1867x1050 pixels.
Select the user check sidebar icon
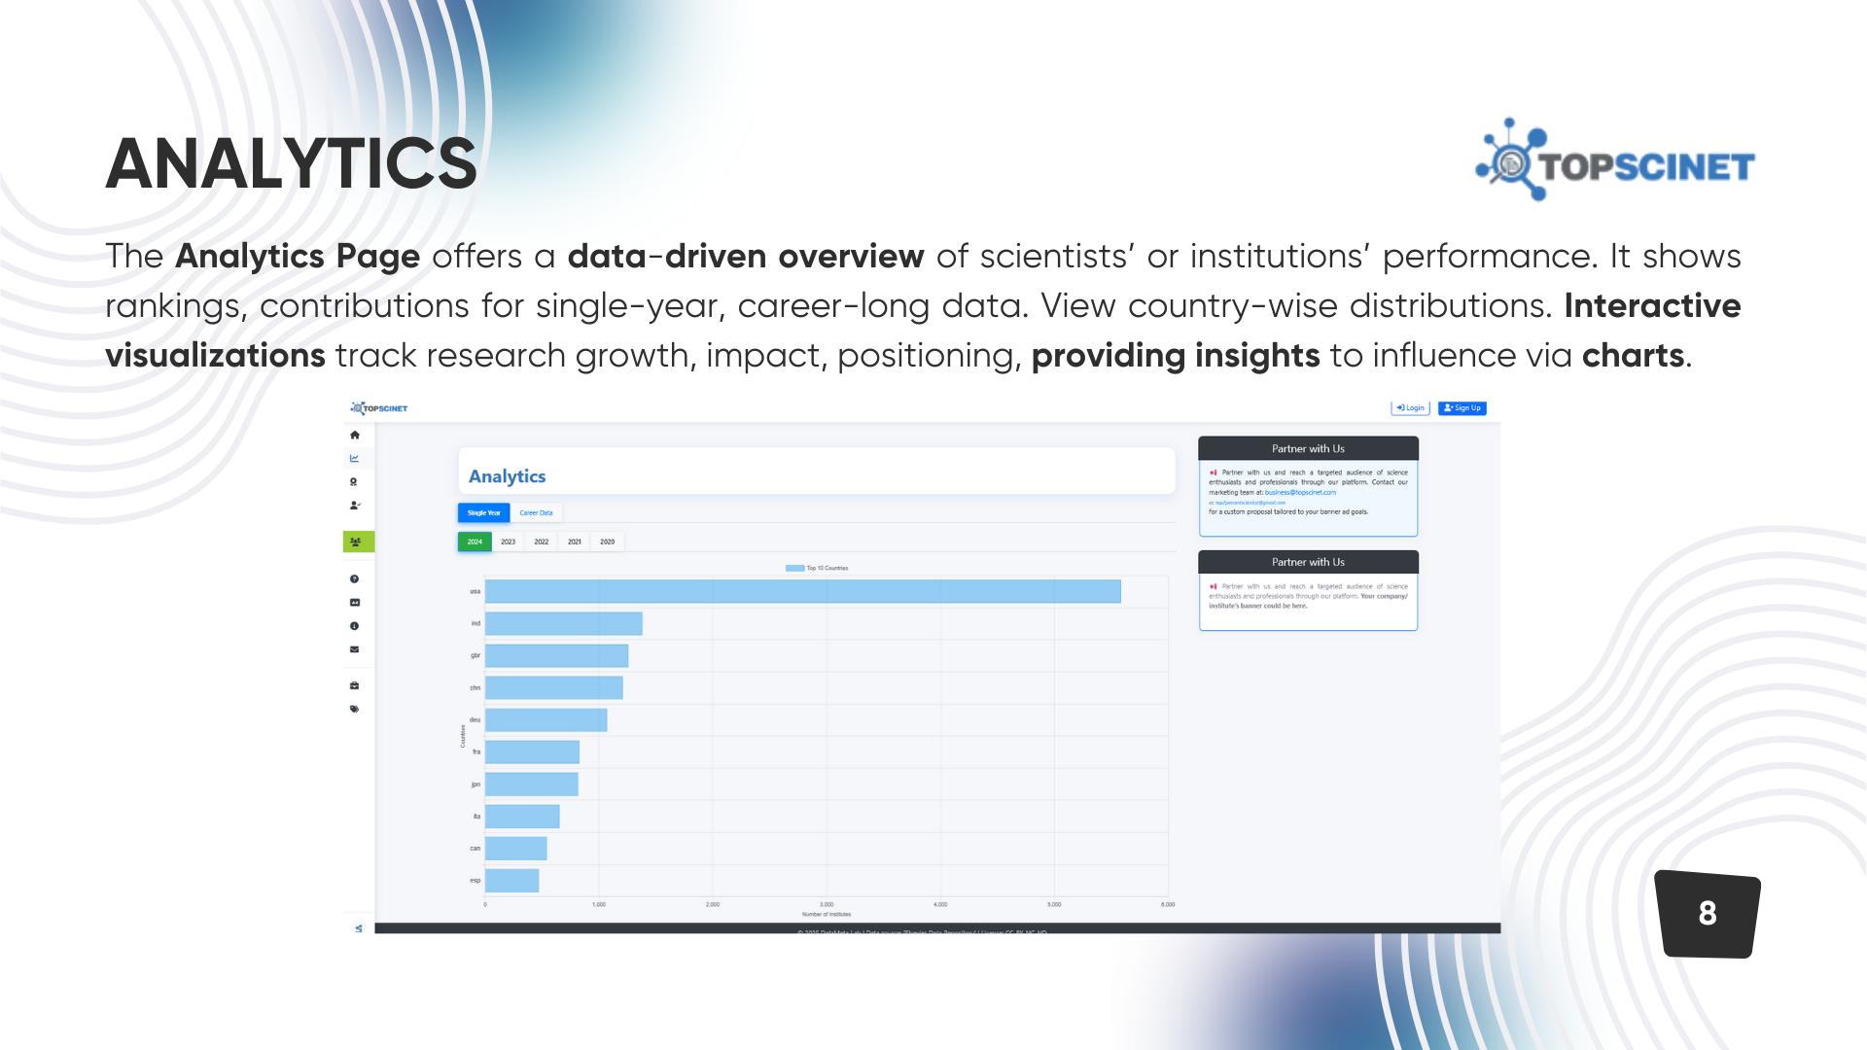pos(355,506)
